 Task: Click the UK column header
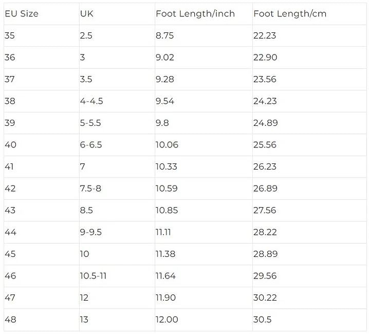(87, 14)
